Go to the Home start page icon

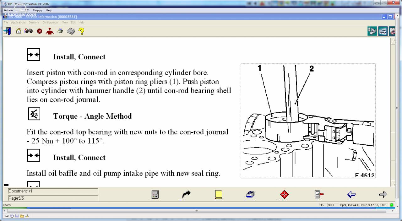click(x=19, y=31)
